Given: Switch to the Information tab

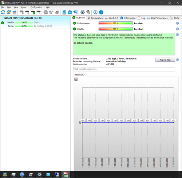Looking at the screenshot, I should [x=128, y=18].
